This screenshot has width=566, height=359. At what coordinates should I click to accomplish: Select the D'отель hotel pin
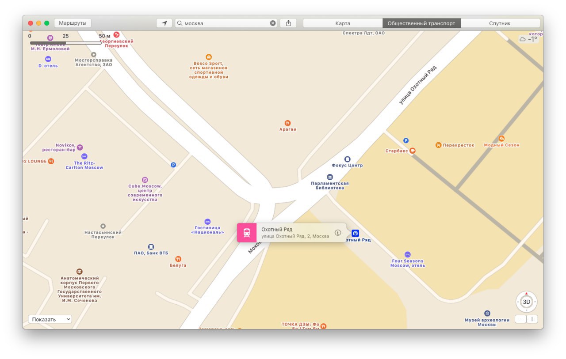[x=48, y=59]
